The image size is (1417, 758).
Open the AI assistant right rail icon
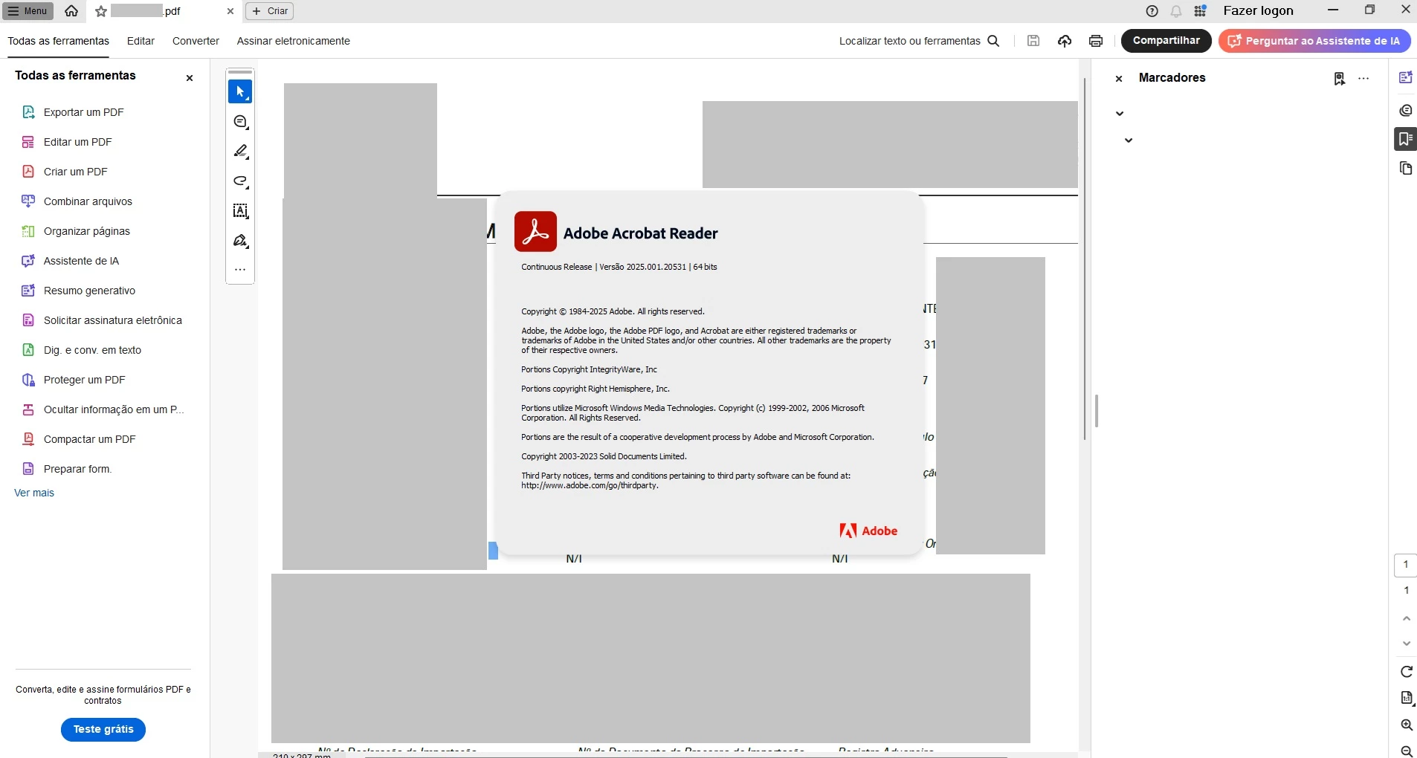click(x=1405, y=77)
